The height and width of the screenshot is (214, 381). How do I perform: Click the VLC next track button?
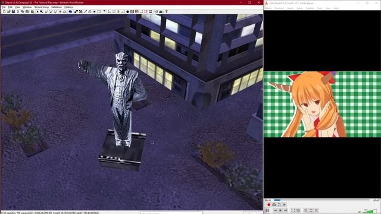(286, 210)
